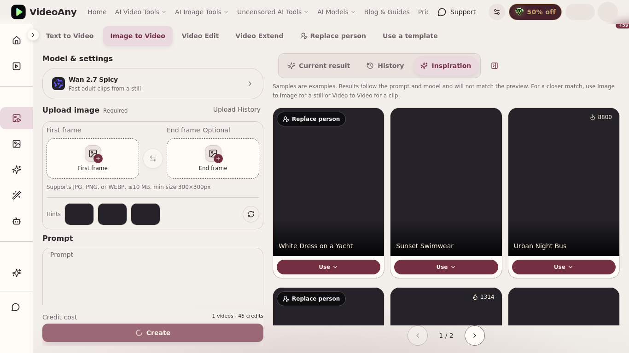Open Use dropdown for Sunset Swimwear
Image resolution: width=629 pixels, height=353 pixels.
pyautogui.click(x=446, y=267)
